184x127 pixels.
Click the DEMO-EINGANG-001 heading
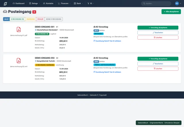click(x=45, y=27)
